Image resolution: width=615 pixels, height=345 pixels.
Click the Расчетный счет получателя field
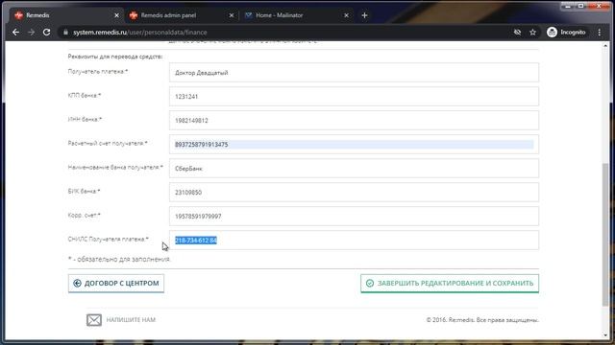click(x=354, y=145)
